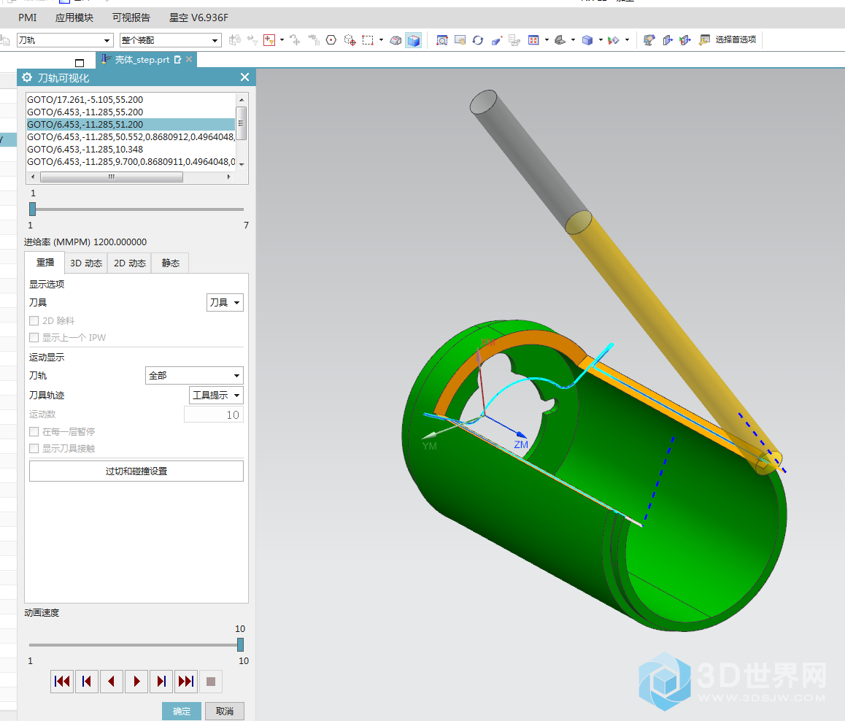Click the hexagon polygon selection icon
This screenshot has width=845, height=721.
(x=331, y=40)
